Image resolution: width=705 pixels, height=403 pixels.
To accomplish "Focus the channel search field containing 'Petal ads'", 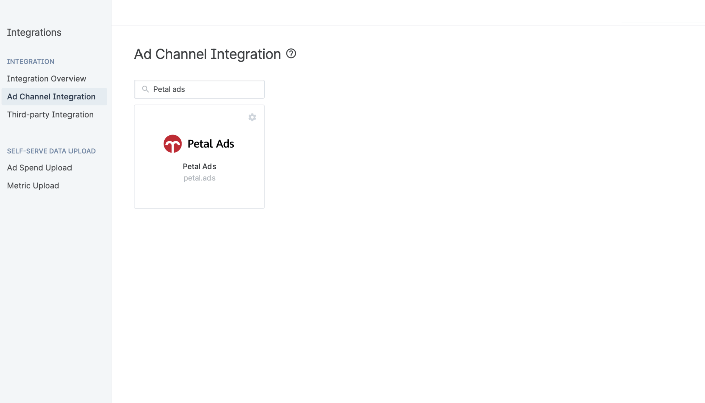I will (199, 89).
